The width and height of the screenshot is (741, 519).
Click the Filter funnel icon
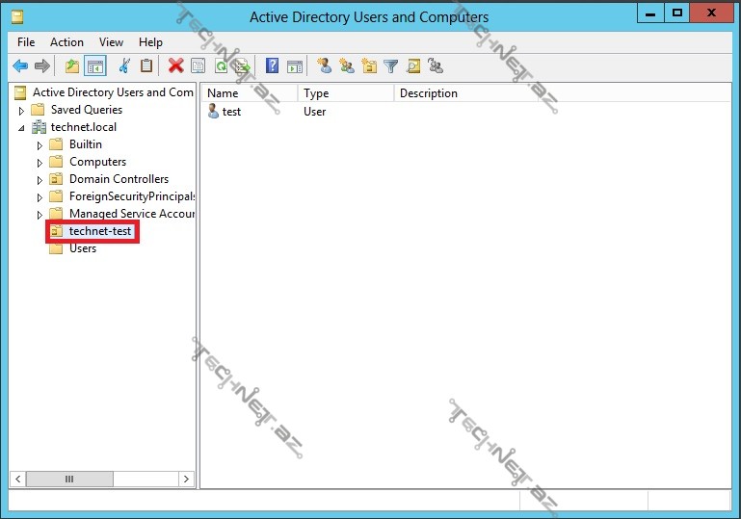tap(391, 66)
